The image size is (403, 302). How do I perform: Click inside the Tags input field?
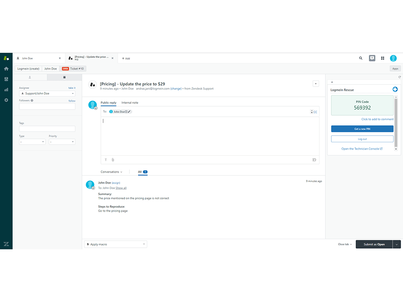(47, 129)
